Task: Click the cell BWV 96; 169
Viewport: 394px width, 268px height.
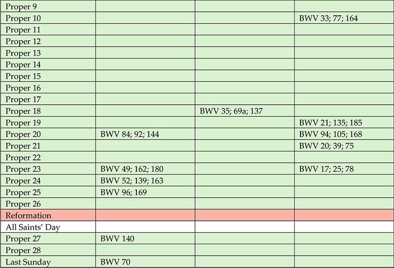Action: click(x=145, y=192)
